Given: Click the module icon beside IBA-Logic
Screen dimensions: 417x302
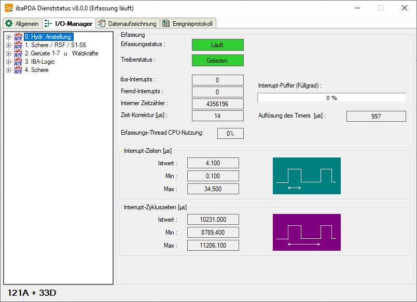Looking at the screenshot, I should (18, 62).
